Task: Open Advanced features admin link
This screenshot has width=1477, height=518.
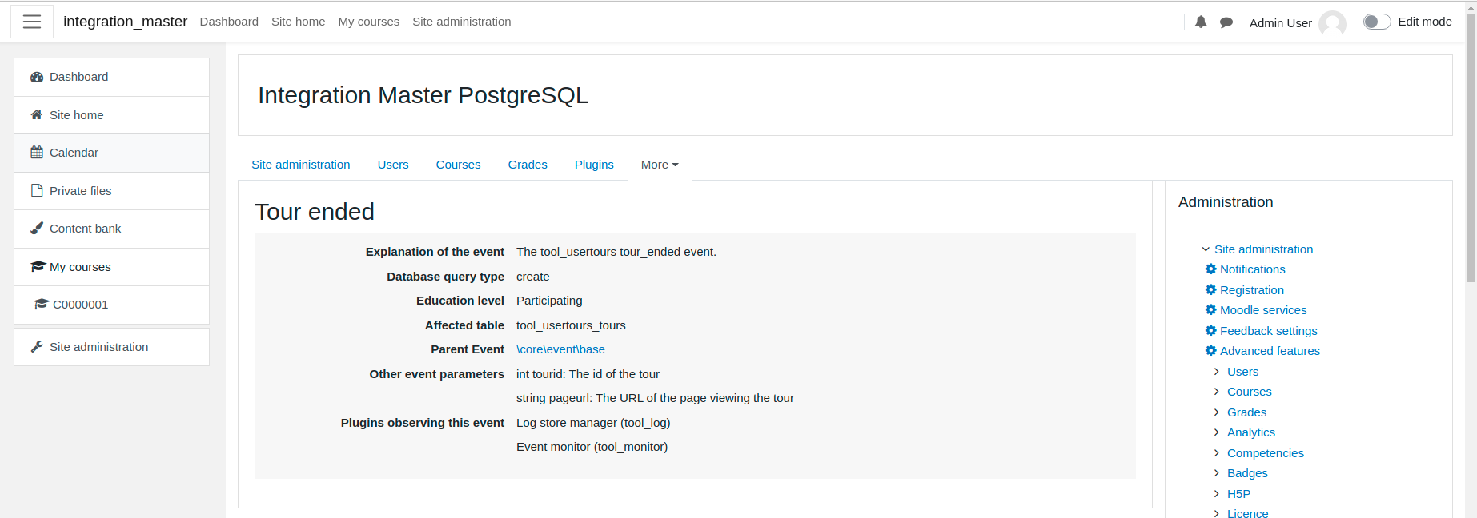Action: [1270, 351]
